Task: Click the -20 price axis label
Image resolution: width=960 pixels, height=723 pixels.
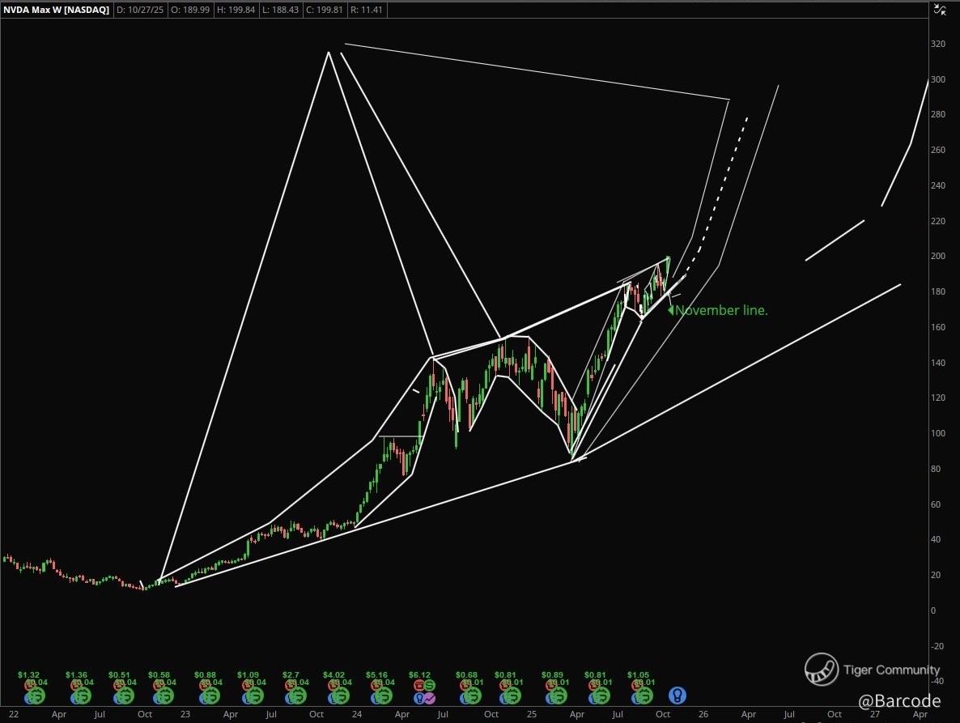Action: tap(937, 646)
